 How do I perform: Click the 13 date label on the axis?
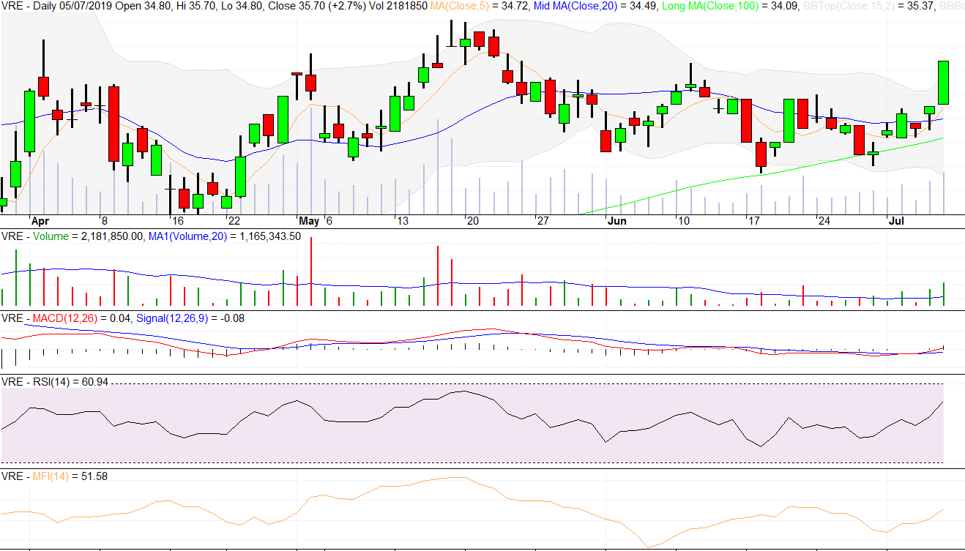point(402,220)
